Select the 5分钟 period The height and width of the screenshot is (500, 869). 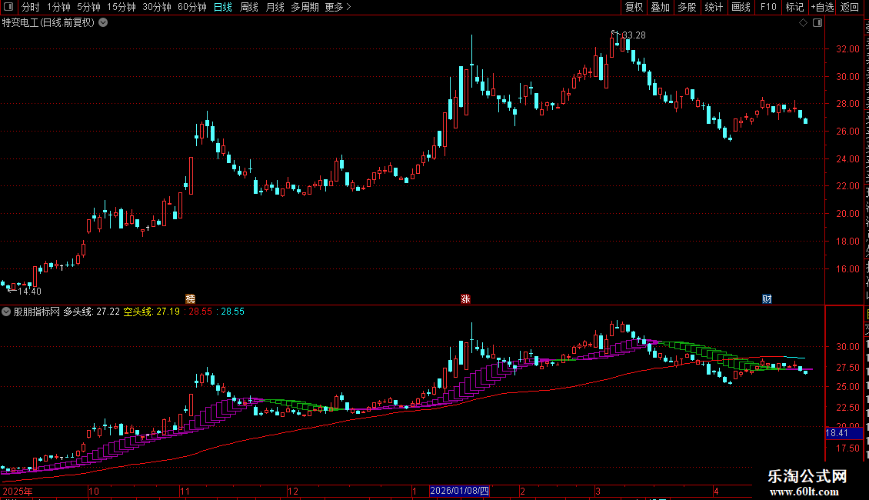point(88,7)
